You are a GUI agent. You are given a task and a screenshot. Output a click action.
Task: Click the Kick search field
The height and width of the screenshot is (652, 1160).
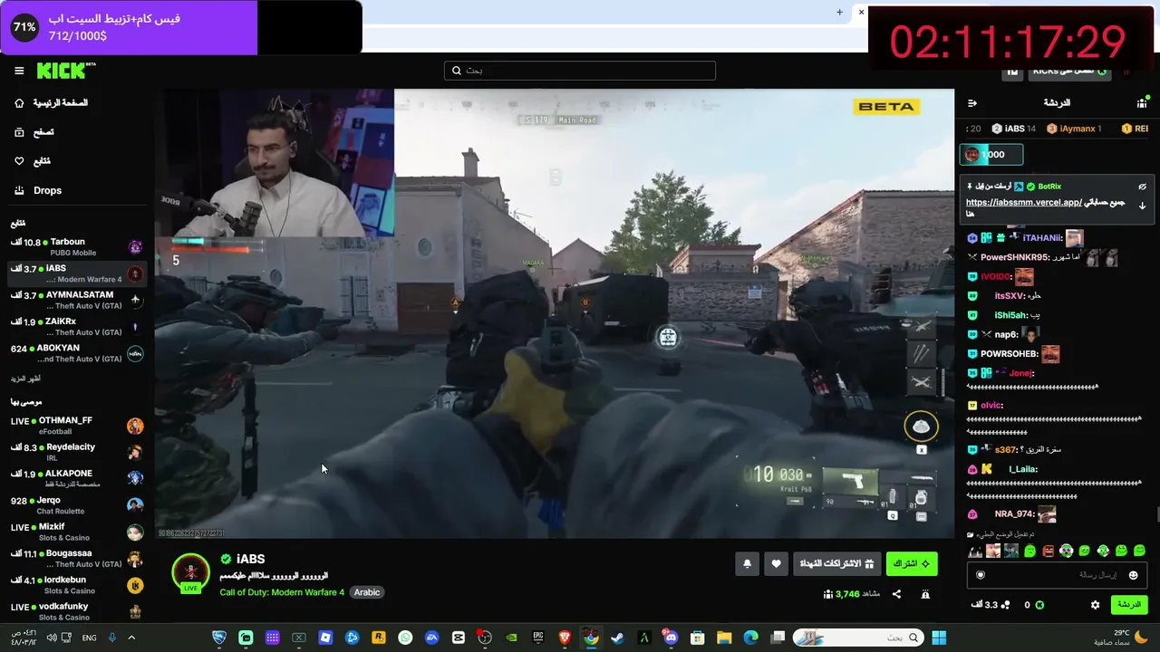coord(580,71)
